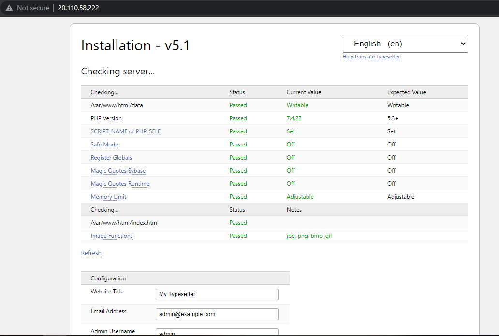Focus the Website Title input field
The width and height of the screenshot is (499, 336).
pyautogui.click(x=217, y=294)
